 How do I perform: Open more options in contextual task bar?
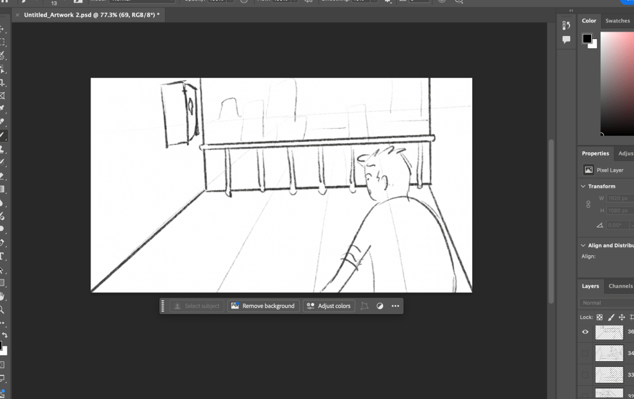(395, 306)
